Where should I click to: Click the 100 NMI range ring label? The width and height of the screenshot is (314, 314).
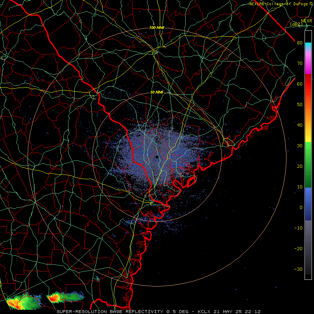[x=157, y=28]
